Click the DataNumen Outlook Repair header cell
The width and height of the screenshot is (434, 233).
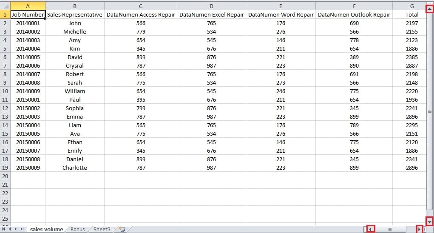click(x=354, y=14)
